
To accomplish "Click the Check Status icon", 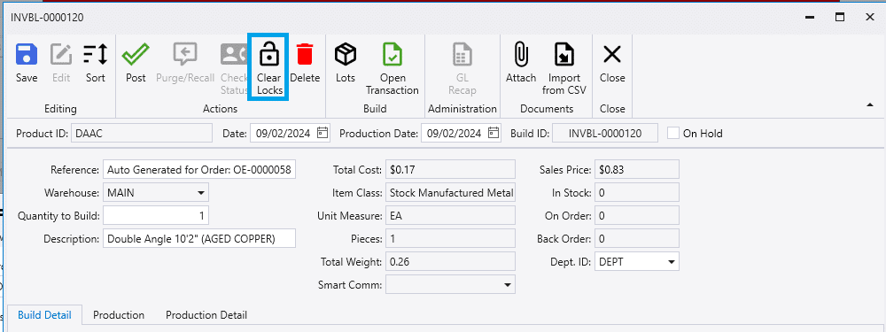I will (x=234, y=55).
